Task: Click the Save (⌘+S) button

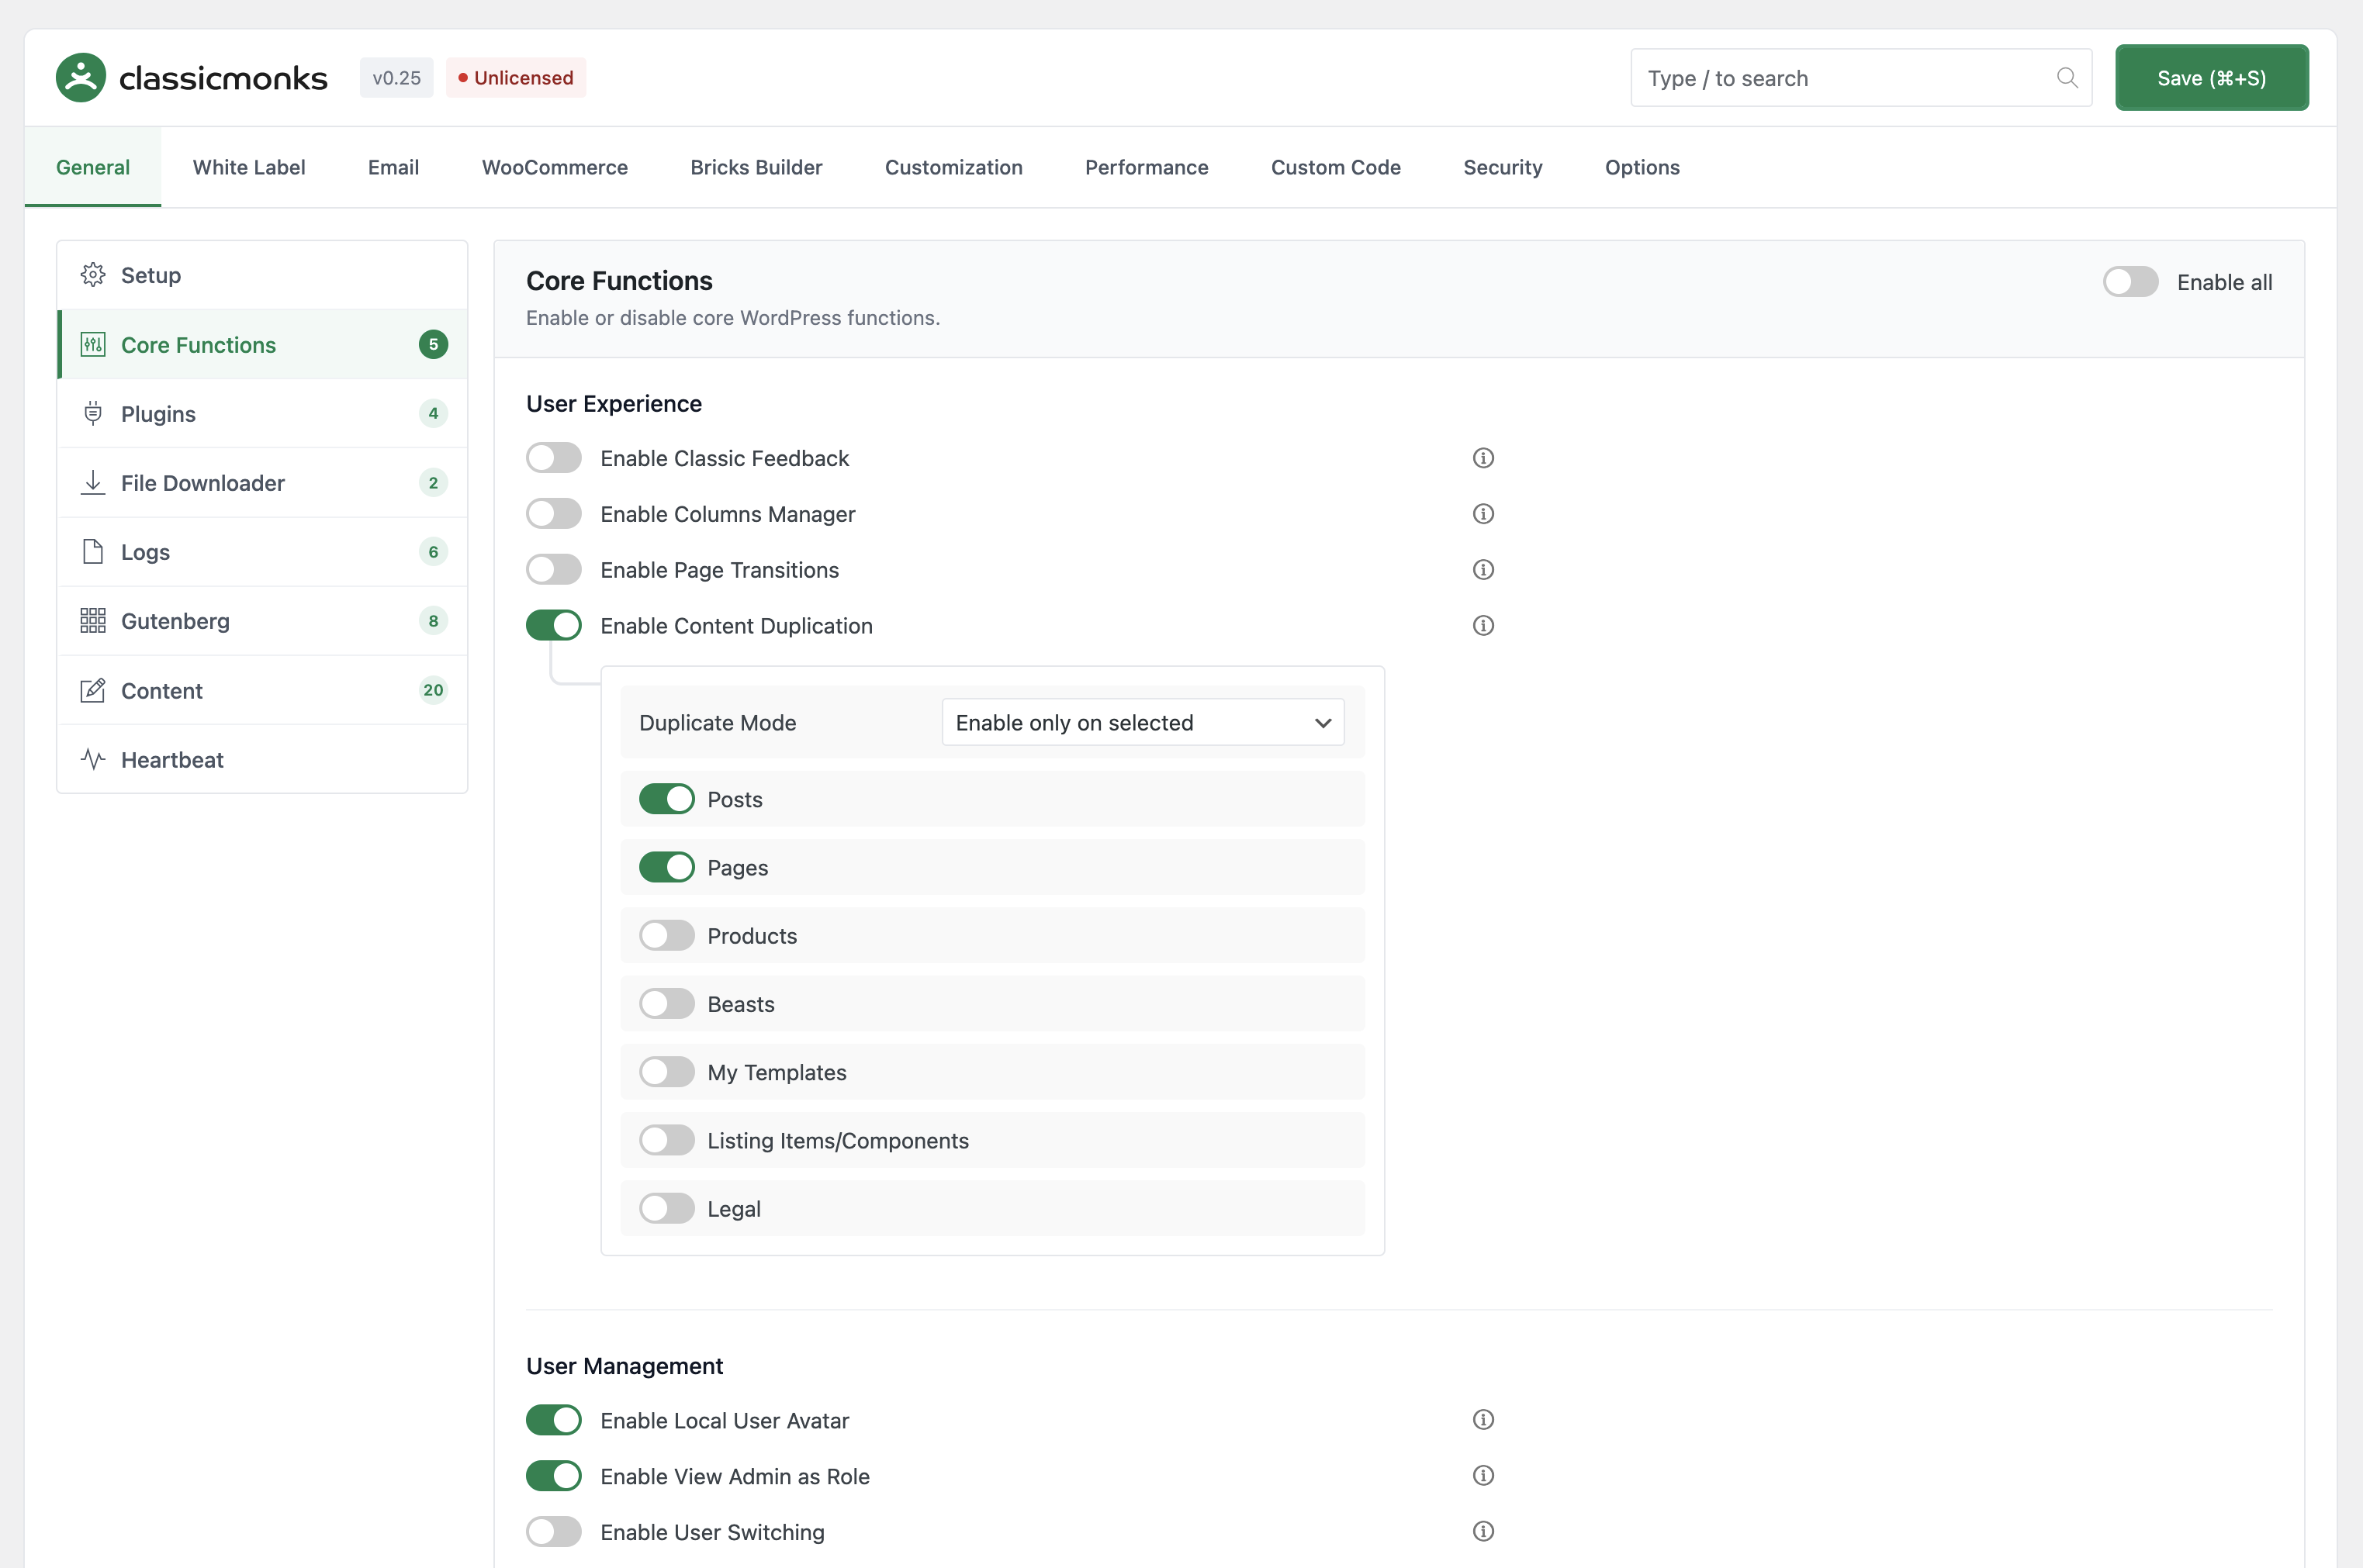Action: [2211, 78]
